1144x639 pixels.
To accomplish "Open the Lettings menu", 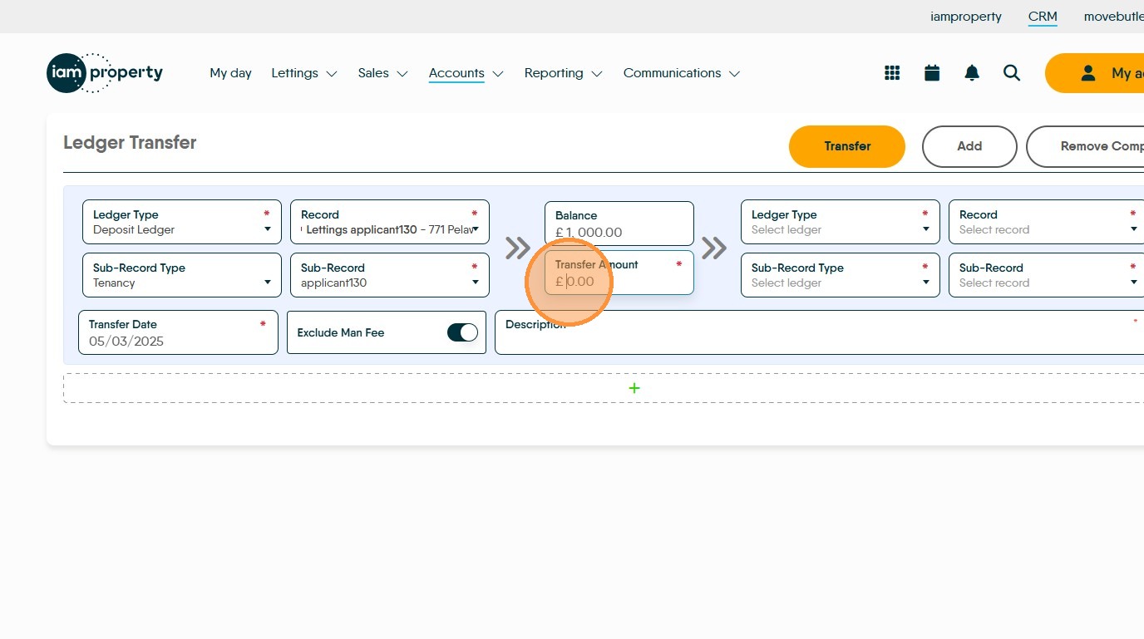I will pyautogui.click(x=303, y=73).
